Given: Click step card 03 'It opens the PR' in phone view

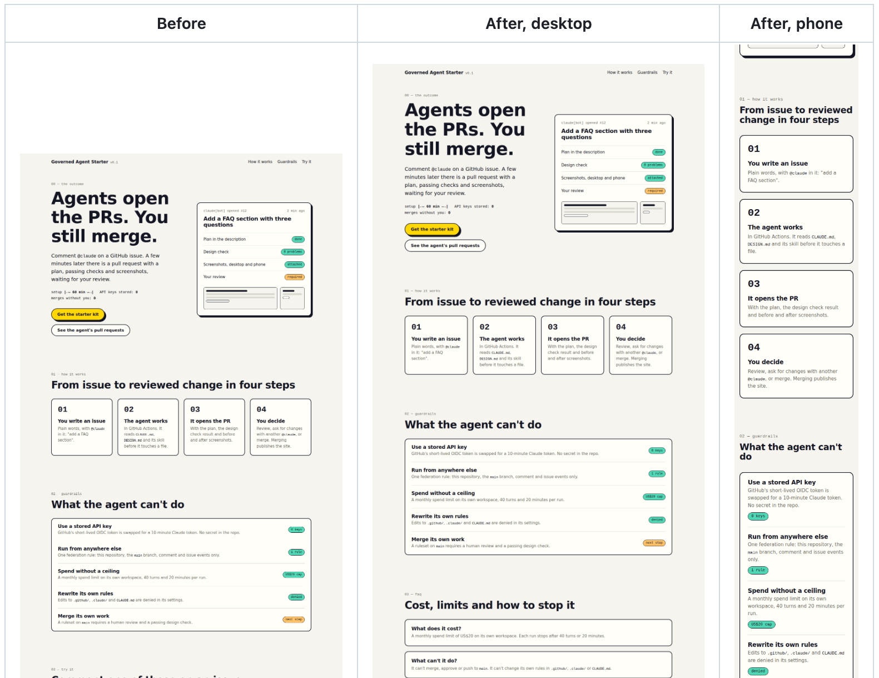Looking at the screenshot, I should [x=796, y=299].
